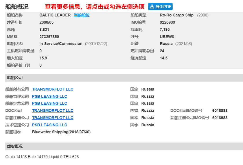Click Russia in the 技术管理公司 row
Screen dimensions: 243x165
pos(148,125)
